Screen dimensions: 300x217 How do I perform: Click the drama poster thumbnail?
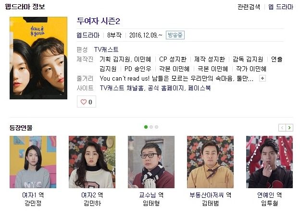(38, 58)
